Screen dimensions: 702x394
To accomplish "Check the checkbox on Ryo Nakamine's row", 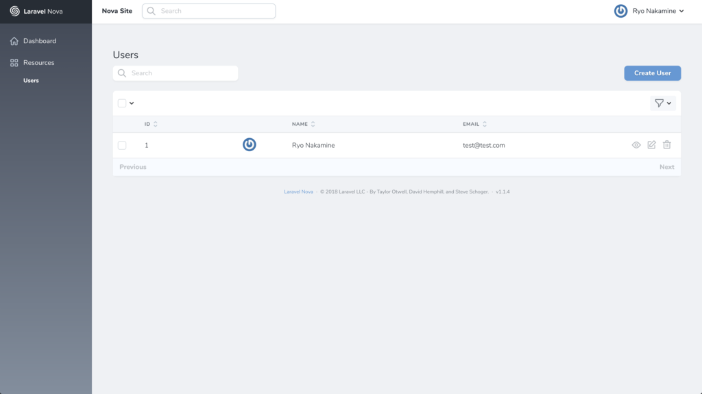I will (121, 144).
